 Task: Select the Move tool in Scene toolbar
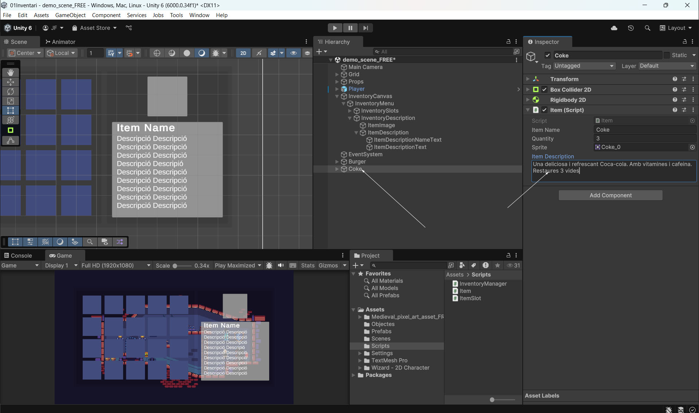(11, 82)
